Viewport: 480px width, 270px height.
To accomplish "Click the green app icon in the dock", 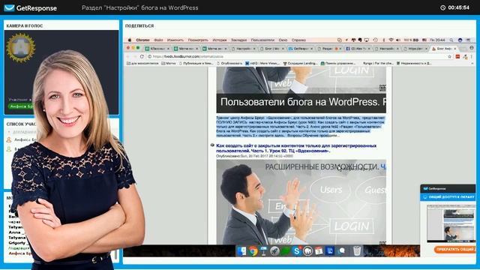I will (286, 251).
